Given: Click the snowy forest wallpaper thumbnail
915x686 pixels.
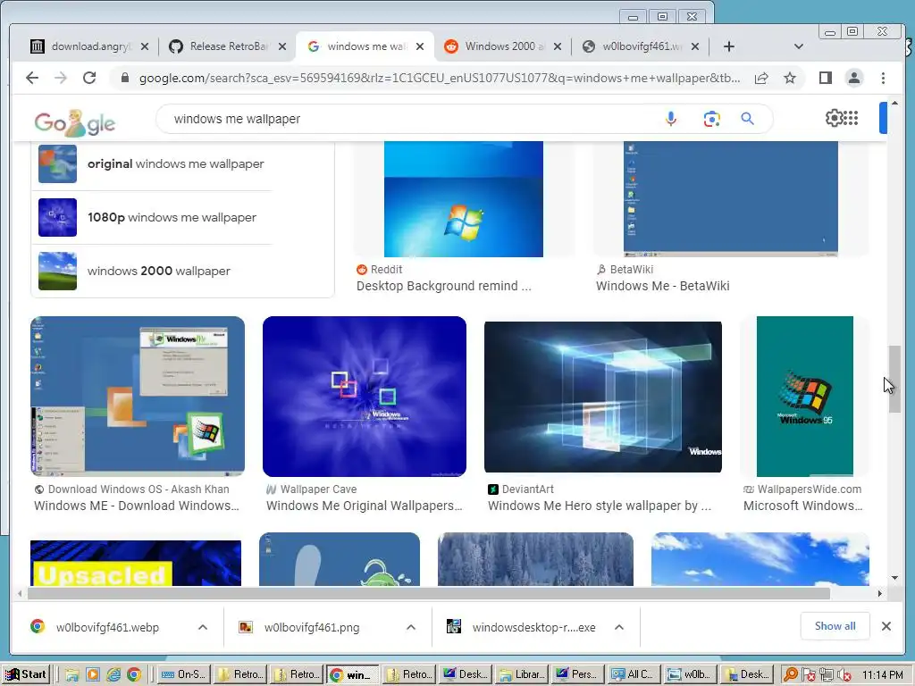Looking at the screenshot, I should click(535, 559).
